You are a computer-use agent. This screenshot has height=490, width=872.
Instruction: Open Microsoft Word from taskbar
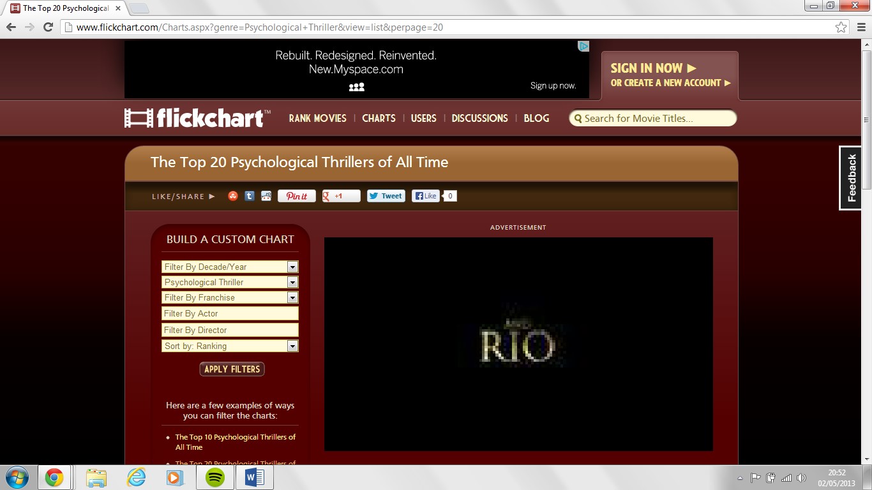(x=254, y=477)
